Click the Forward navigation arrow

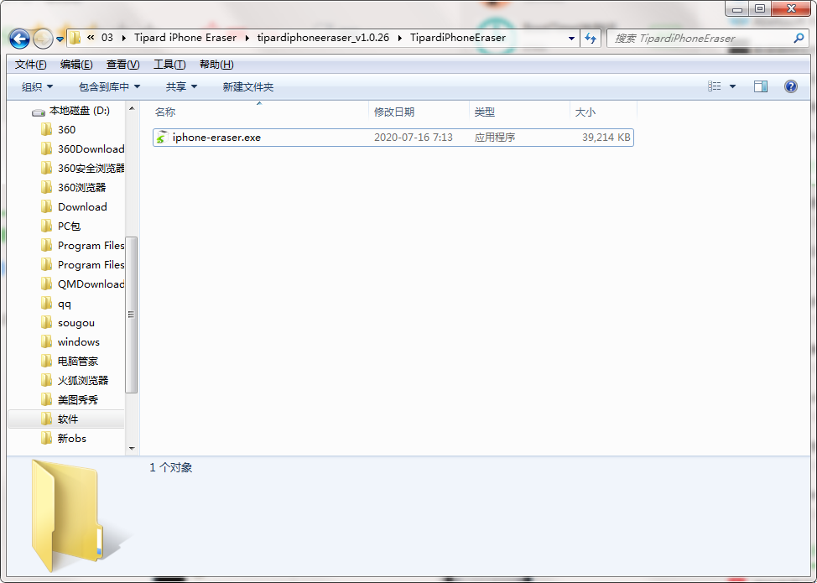[43, 38]
